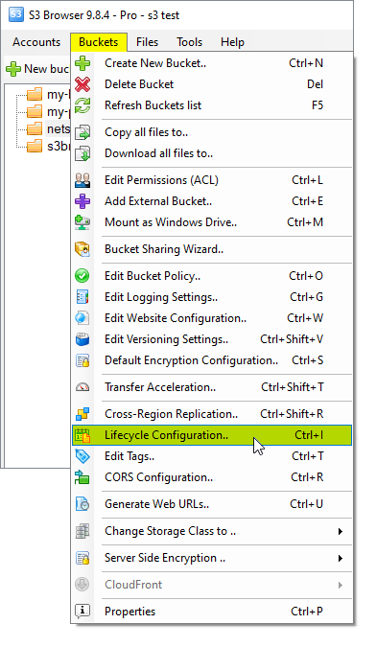Open Edit Bucket Policy.. entry
The height and width of the screenshot is (647, 376).
pos(212,276)
